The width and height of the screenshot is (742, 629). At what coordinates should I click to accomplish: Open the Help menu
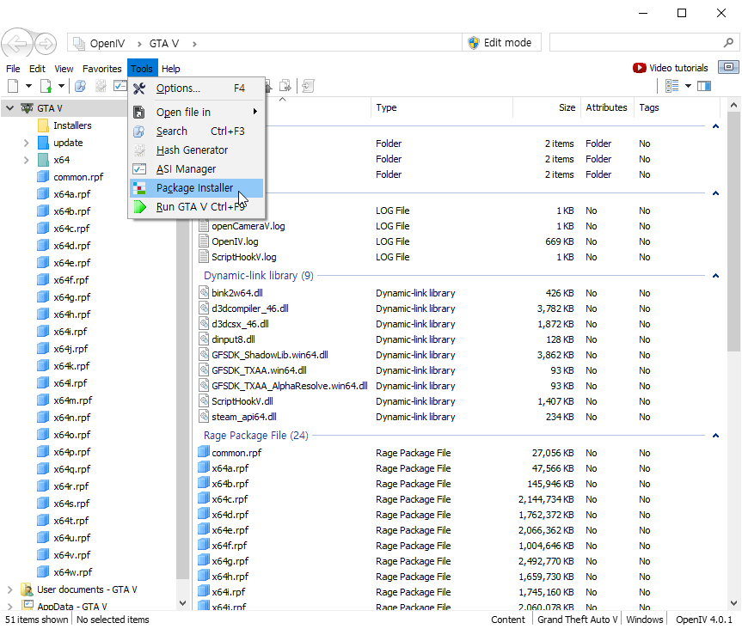pos(170,69)
